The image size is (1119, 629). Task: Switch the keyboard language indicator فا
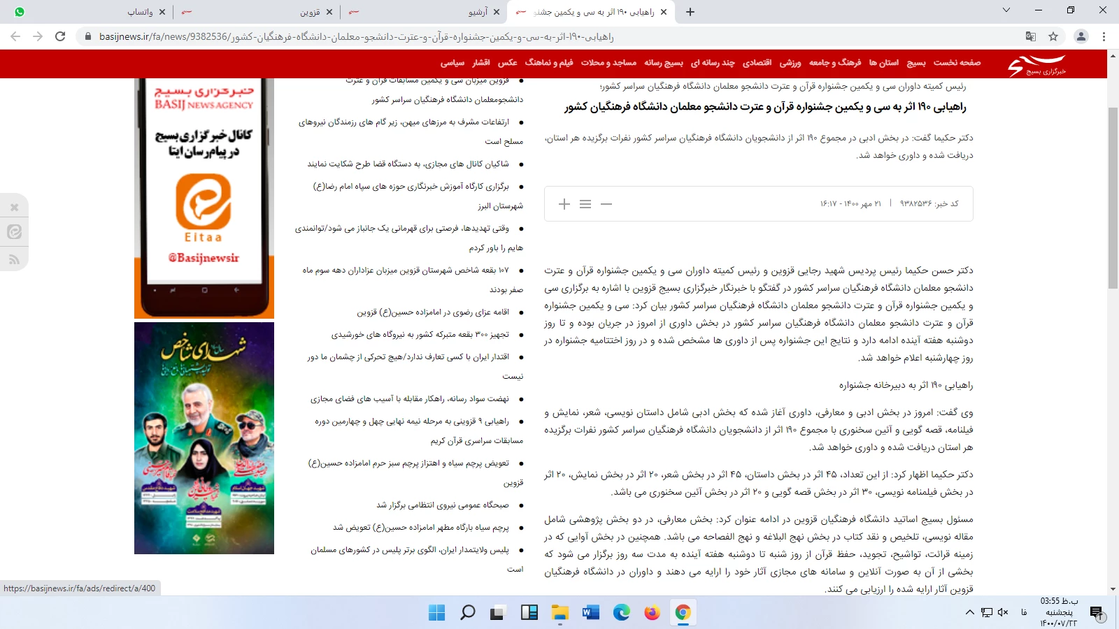coord(1024,612)
